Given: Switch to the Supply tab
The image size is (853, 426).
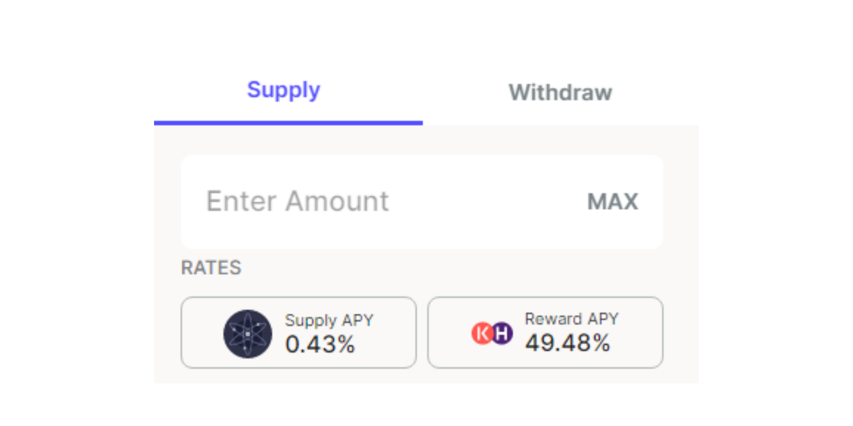Looking at the screenshot, I should [x=284, y=91].
